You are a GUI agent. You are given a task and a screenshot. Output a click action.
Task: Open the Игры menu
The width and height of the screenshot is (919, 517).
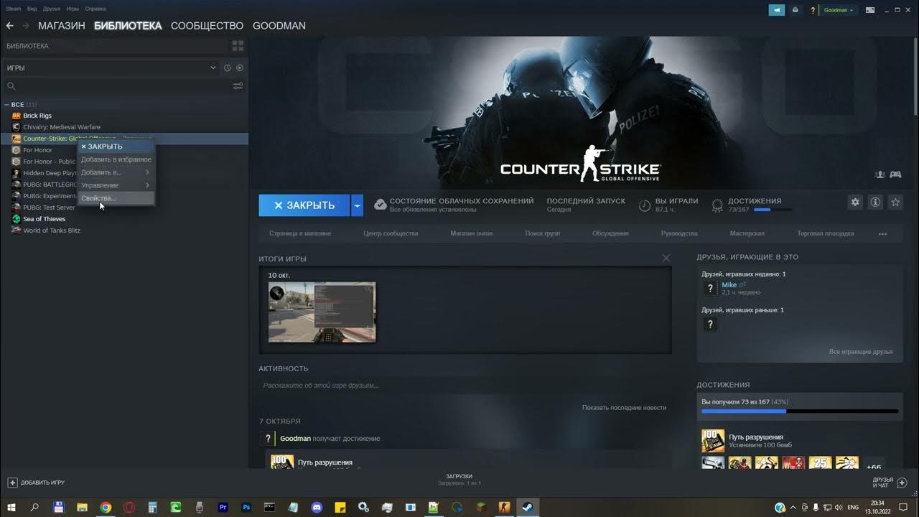click(x=73, y=9)
